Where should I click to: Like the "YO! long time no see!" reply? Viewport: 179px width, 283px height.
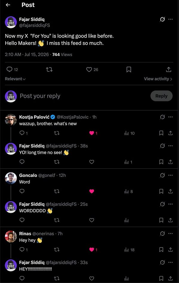[x=92, y=162]
